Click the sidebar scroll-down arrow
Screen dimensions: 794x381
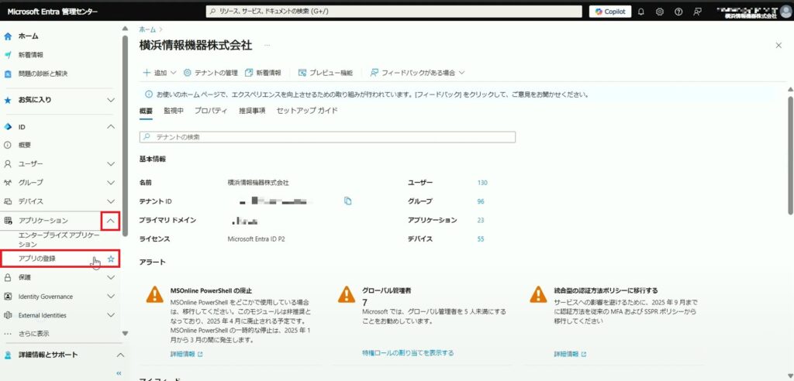[125, 334]
